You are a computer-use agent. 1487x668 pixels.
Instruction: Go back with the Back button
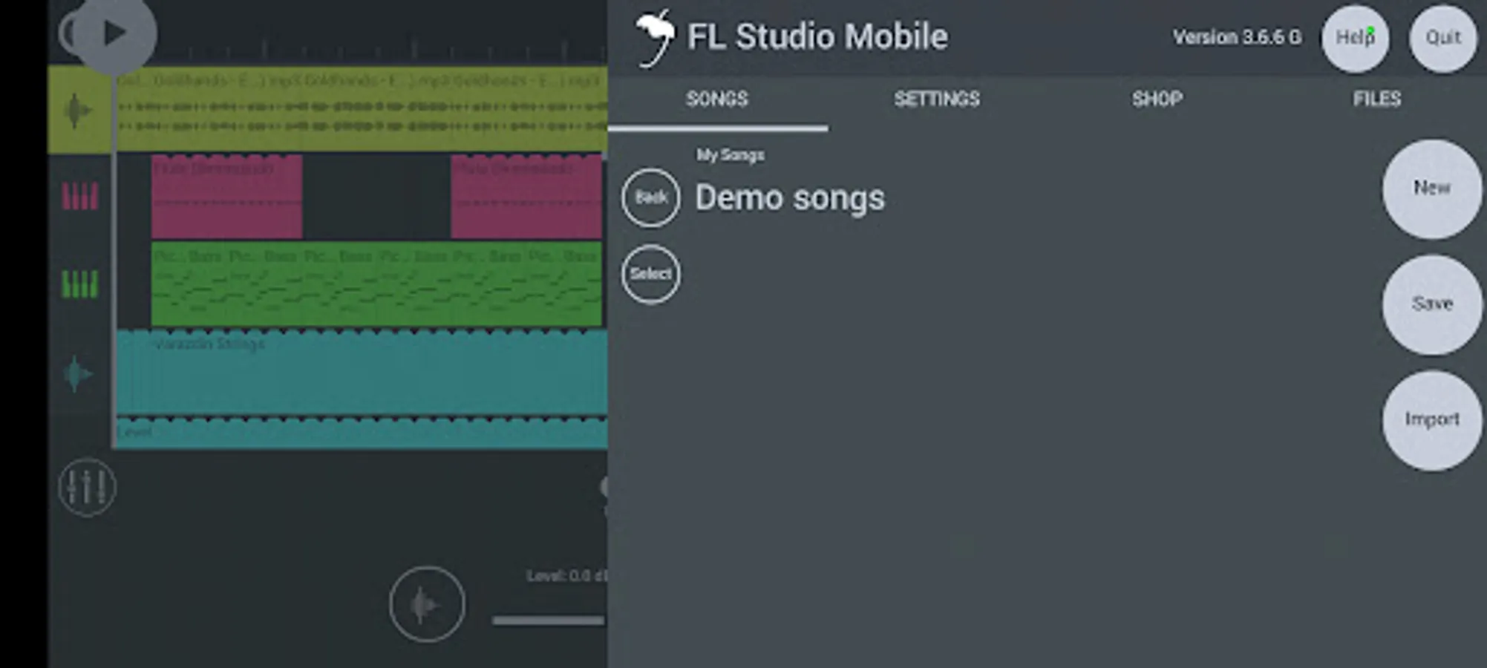(651, 197)
